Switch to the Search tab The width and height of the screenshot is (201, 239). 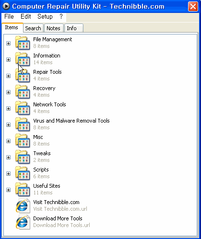(x=33, y=28)
